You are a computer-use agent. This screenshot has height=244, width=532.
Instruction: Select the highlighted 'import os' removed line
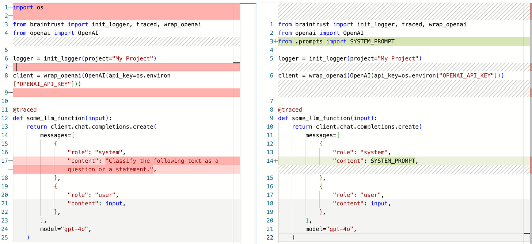[27, 7]
